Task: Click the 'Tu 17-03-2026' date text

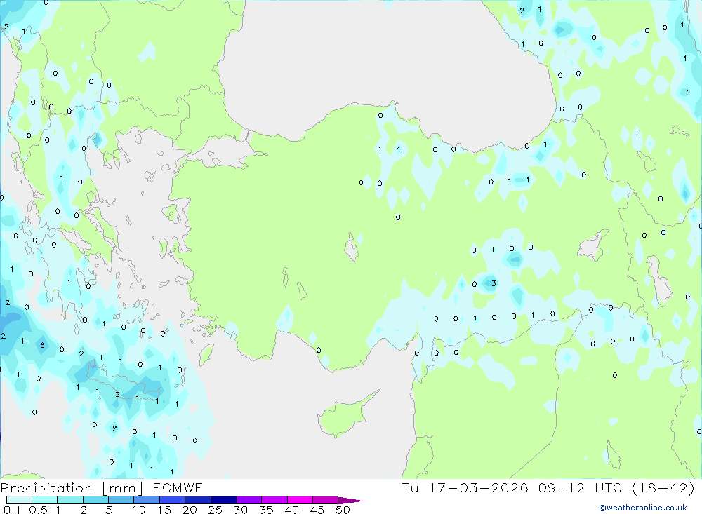Action: 465,488
